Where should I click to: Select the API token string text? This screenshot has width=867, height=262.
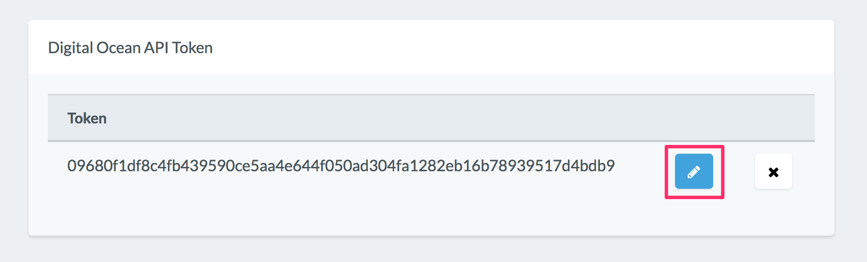click(341, 166)
